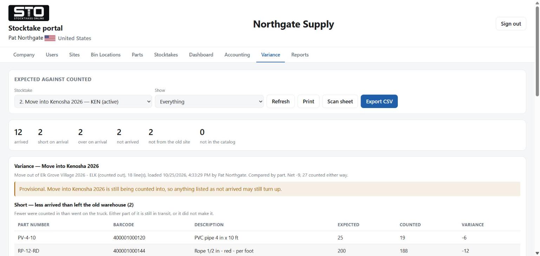Viewport: 540px width, 256px height.
Task: Click the scrollbar up arrow
Action: [537, 3]
